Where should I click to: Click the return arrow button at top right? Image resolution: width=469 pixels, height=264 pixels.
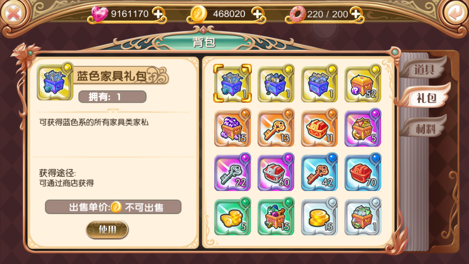point(455,13)
